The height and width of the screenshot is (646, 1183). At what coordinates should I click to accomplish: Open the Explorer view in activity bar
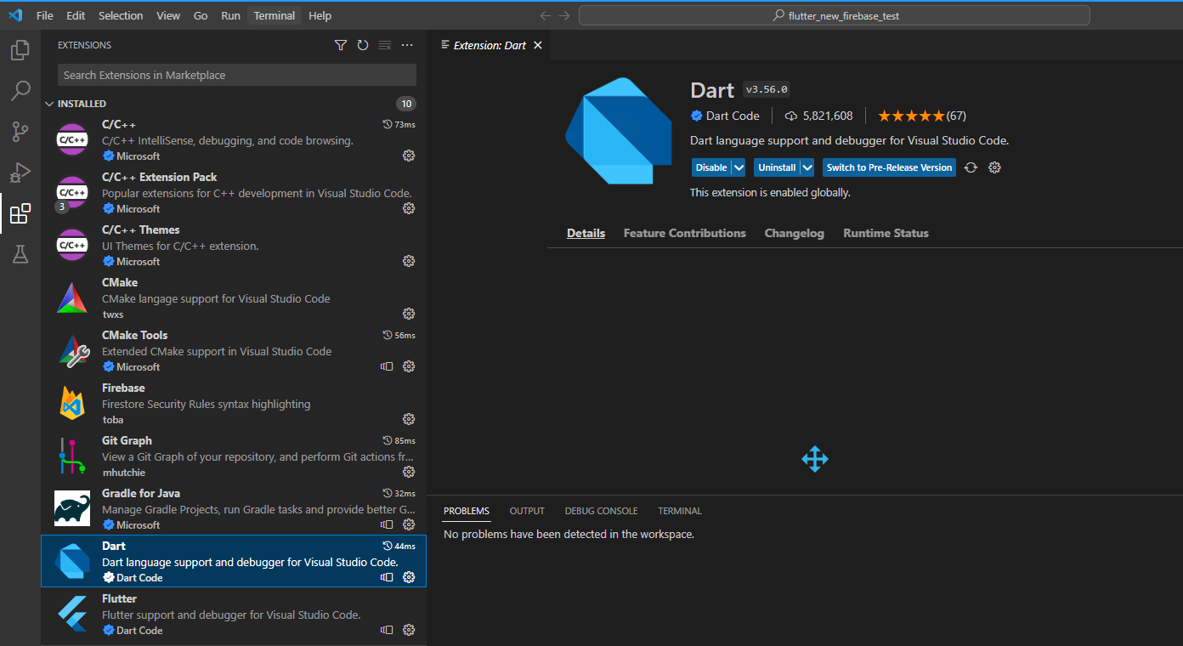[x=20, y=50]
